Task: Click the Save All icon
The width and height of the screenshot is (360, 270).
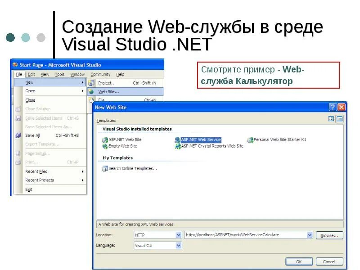Action: [18, 135]
